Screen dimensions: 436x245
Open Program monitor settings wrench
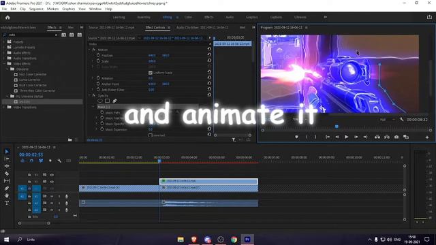pyautogui.click(x=401, y=120)
